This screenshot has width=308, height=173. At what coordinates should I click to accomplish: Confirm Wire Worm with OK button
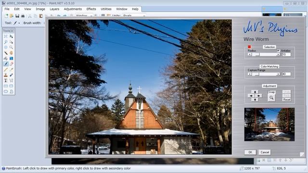click(x=250, y=152)
